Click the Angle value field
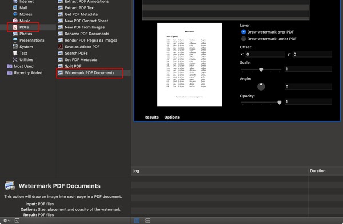This screenshot has width=343, height=224. (308, 87)
